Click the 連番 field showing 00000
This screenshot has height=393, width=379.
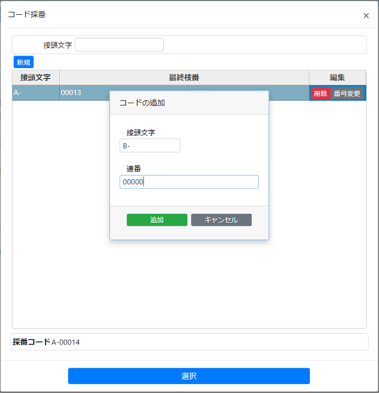[189, 182]
